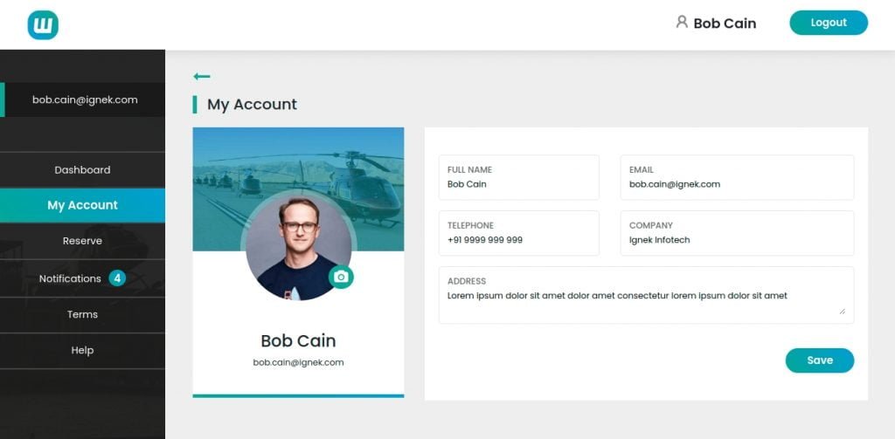Click the back arrow icon
This screenshot has width=895, height=439.
(202, 77)
